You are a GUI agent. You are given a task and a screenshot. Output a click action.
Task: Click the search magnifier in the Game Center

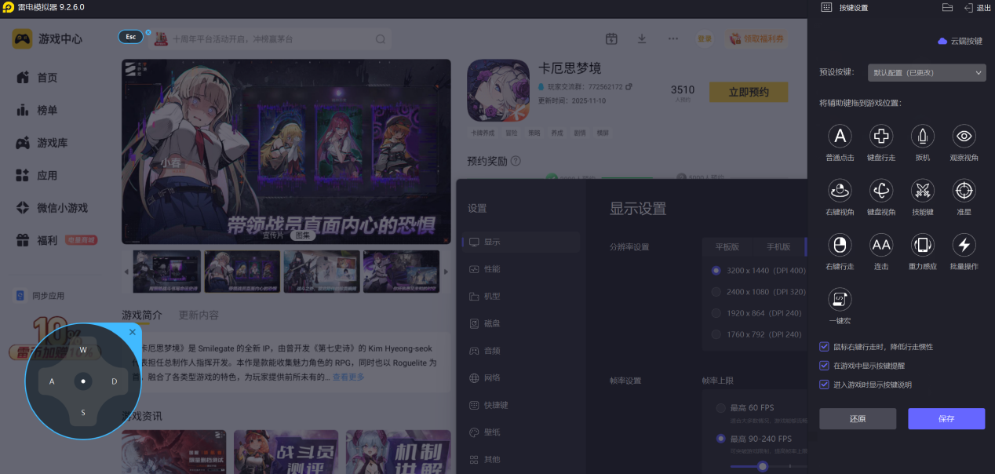[380, 39]
